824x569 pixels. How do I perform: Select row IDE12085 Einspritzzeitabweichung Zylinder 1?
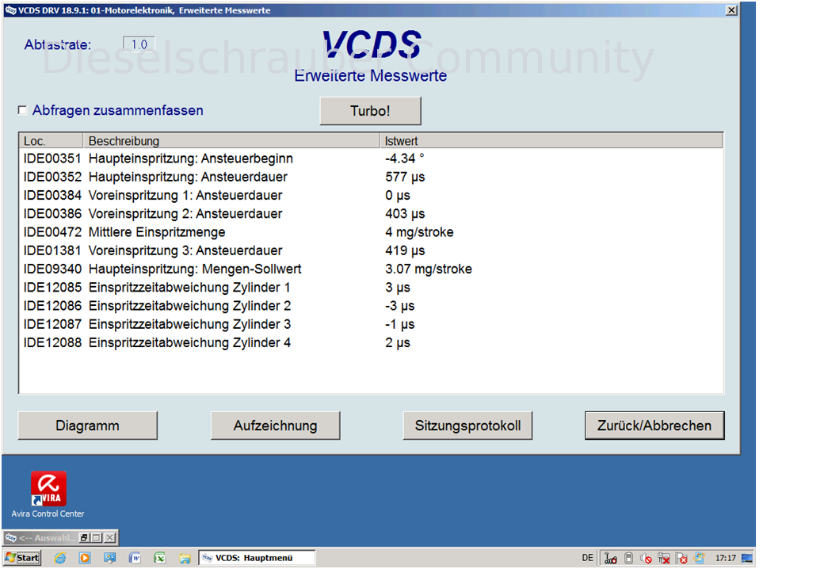pos(371,288)
